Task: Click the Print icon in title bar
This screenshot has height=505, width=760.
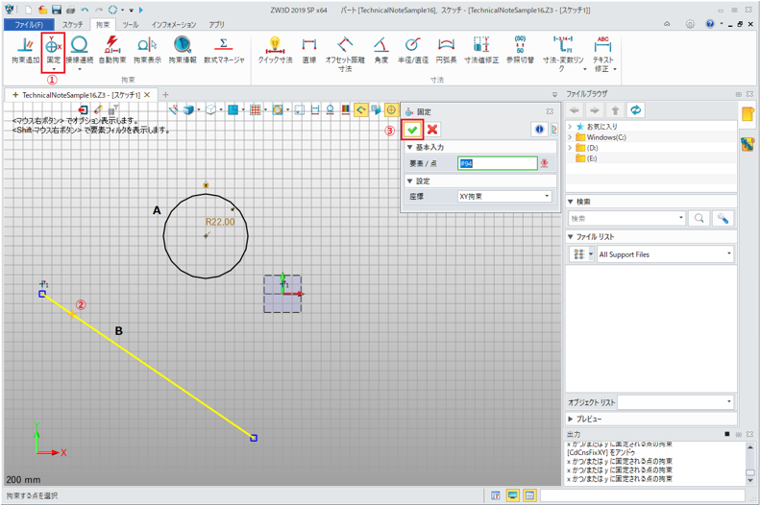Action: [70, 10]
